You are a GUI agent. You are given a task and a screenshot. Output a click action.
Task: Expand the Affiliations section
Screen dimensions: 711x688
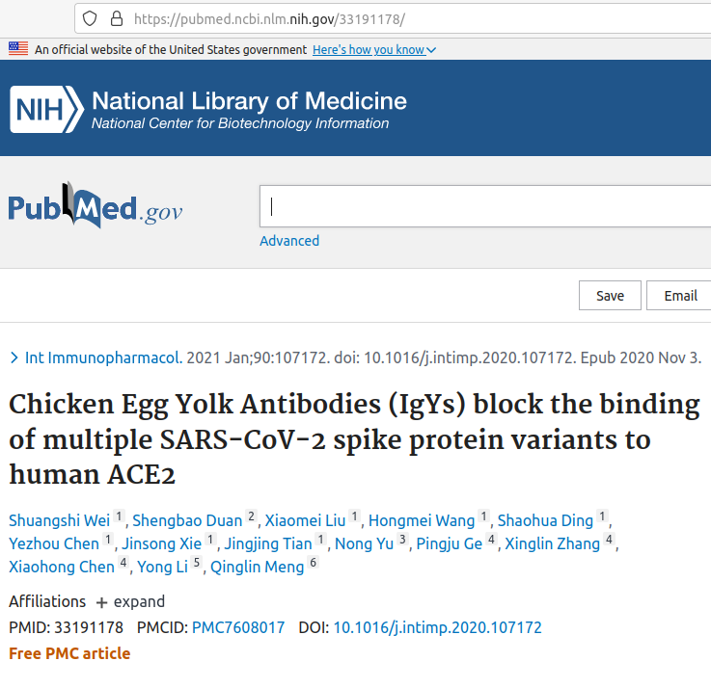[x=130, y=602]
